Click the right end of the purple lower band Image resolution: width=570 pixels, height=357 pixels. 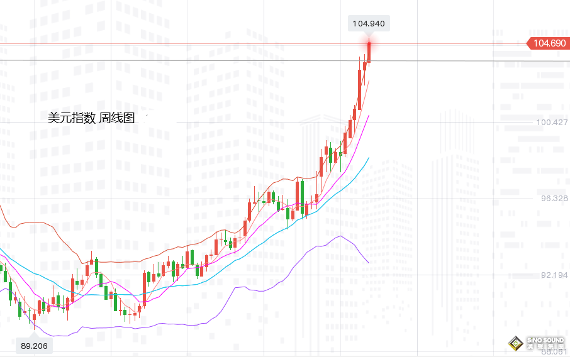point(369,263)
